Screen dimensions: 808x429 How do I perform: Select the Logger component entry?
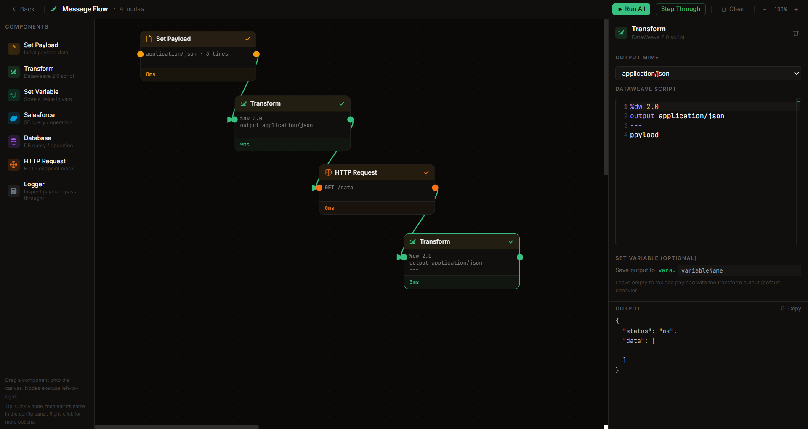point(47,191)
